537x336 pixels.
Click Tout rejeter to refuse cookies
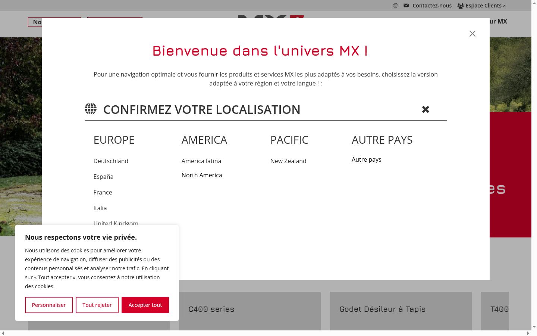[97, 305]
